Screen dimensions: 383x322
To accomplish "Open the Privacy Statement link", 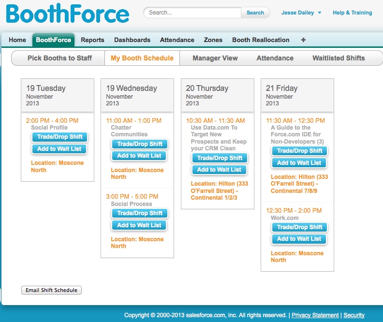I will point(315,315).
